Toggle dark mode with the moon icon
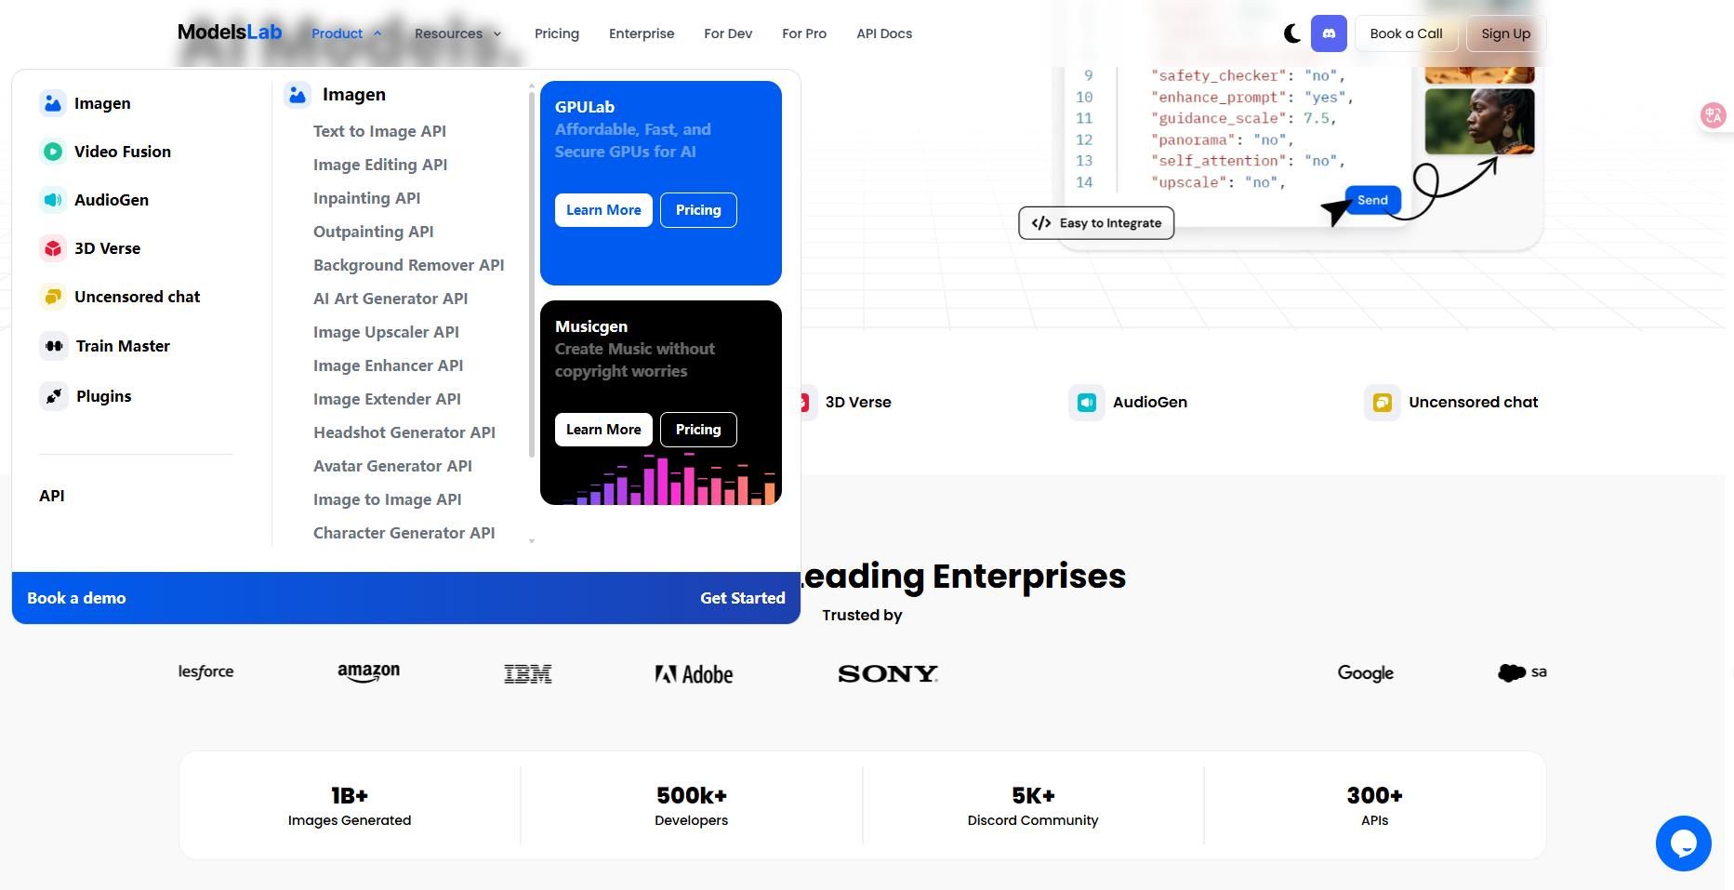This screenshot has height=890, width=1734. (1291, 33)
